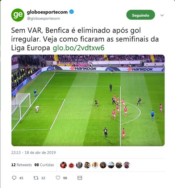Open the football match image
This screenshot has height=188, width=175.
pos(88,100)
